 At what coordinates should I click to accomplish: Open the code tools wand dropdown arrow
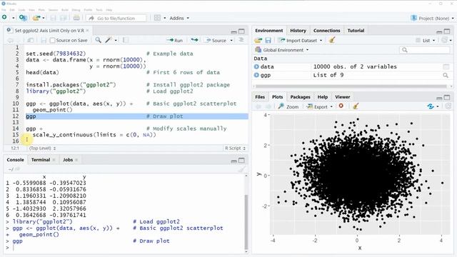pos(116,40)
